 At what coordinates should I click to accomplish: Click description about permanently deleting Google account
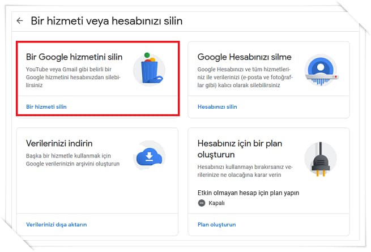tap(245, 78)
